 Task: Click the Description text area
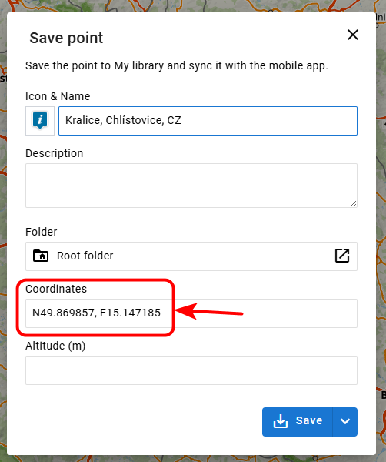tap(191, 186)
